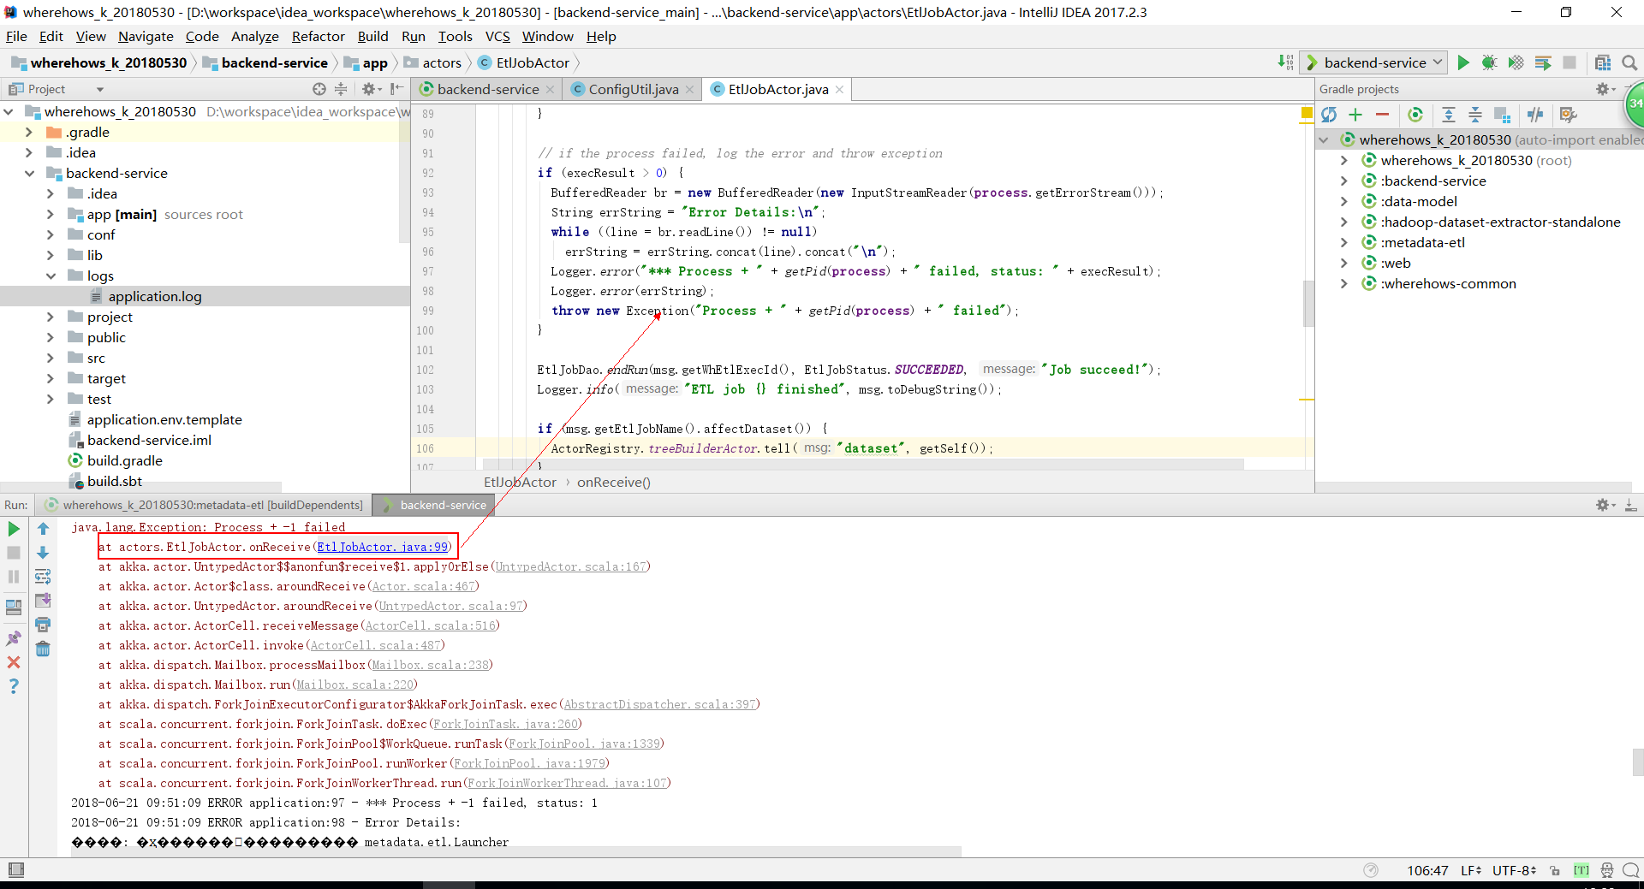Open Search Everywhere magnifier
The image size is (1644, 889).
pos(1629,62)
